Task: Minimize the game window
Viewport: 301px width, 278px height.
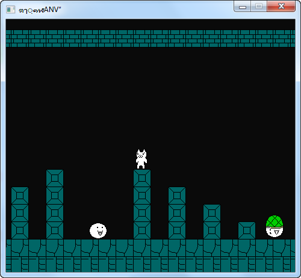Action: click(243, 7)
